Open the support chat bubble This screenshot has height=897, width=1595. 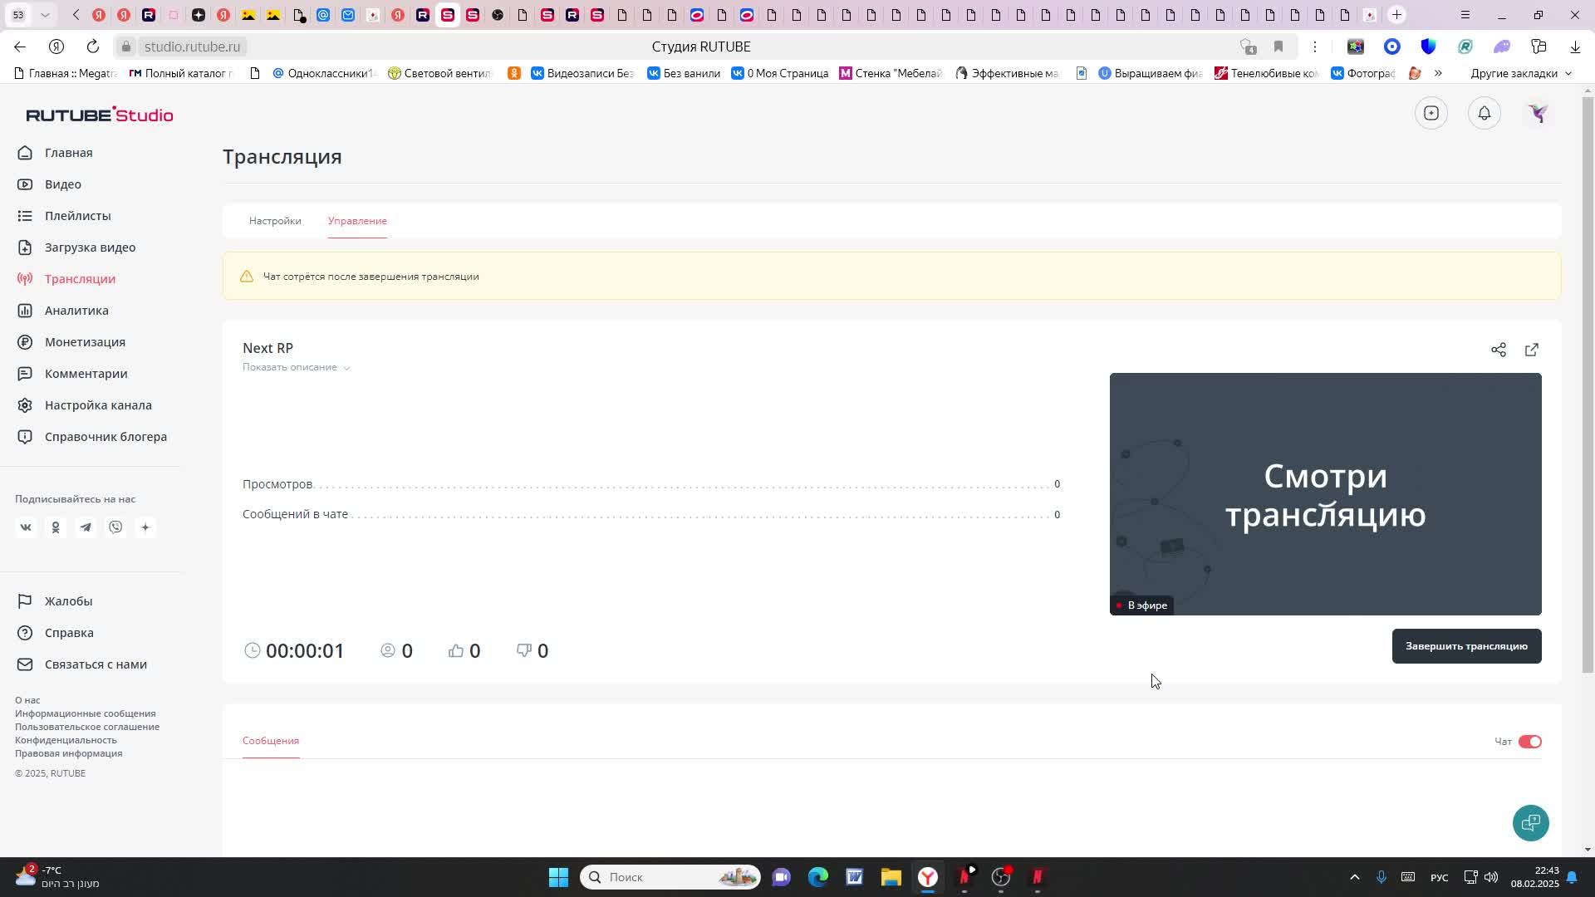(x=1530, y=822)
